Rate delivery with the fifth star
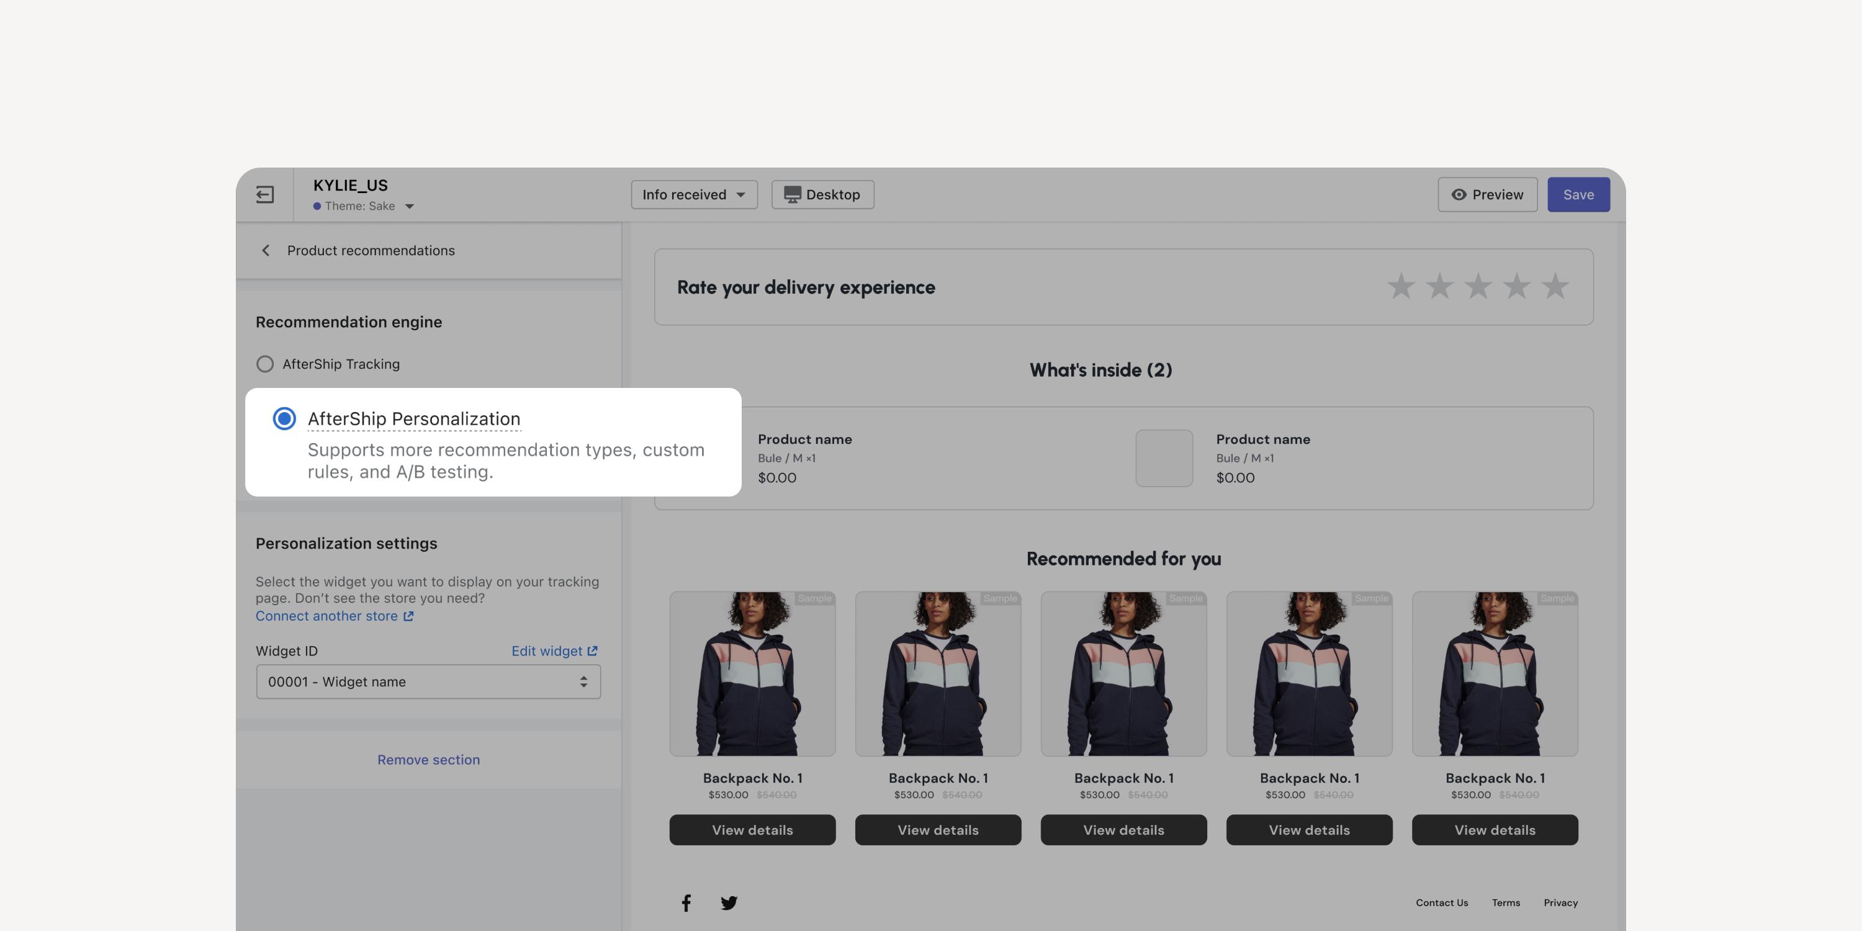Screen dimensions: 1862x931 [1555, 286]
